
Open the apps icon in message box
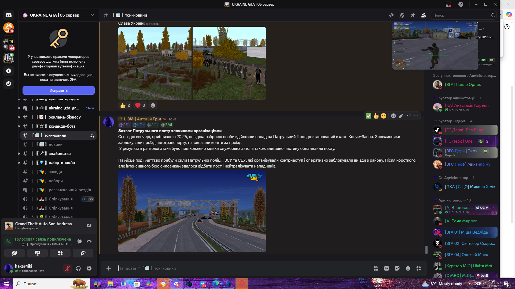click(419, 268)
